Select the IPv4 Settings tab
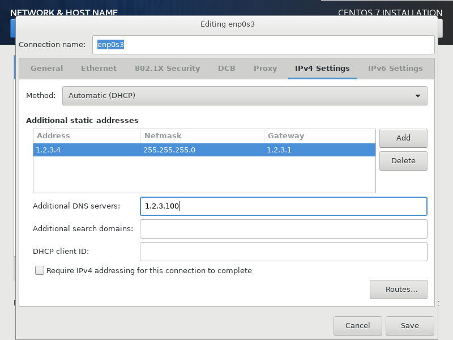 pyautogui.click(x=322, y=69)
